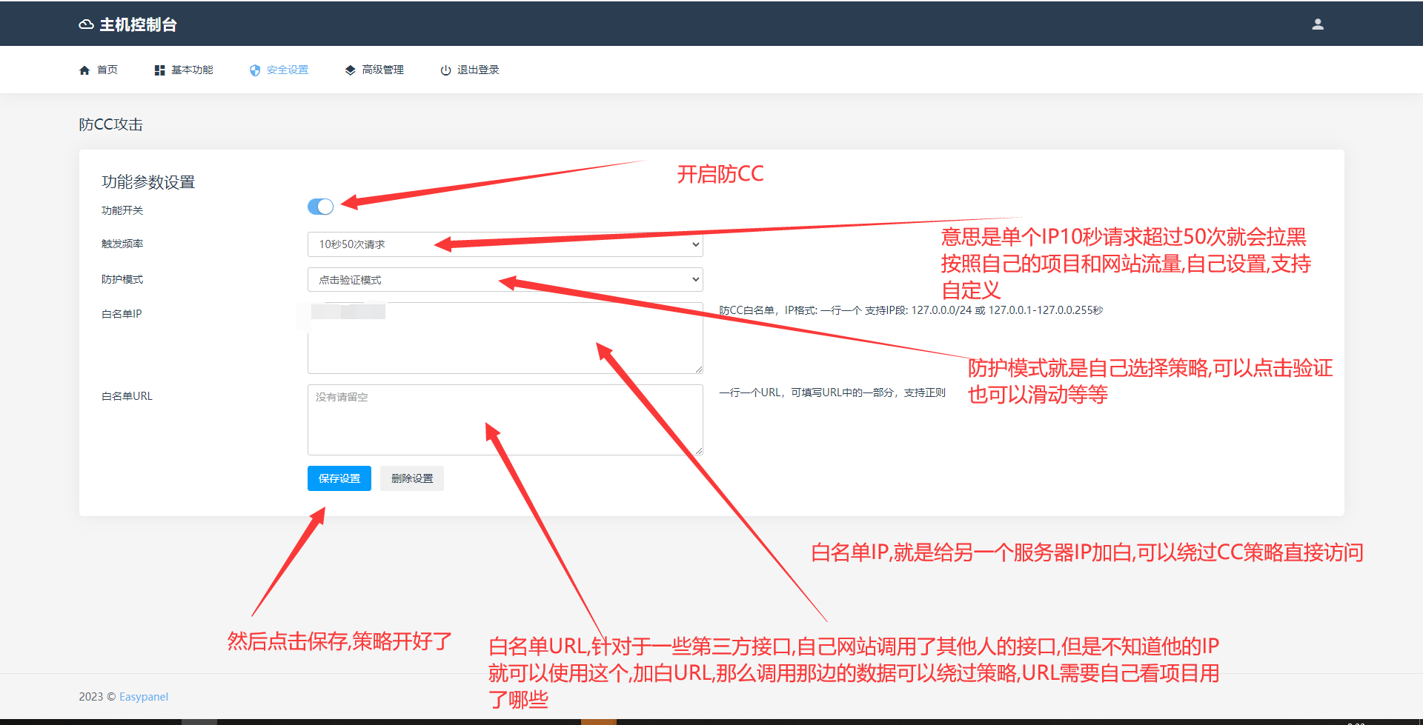1423x725 pixels.
Task: Click the power icon for 退出登录
Action: pyautogui.click(x=445, y=70)
